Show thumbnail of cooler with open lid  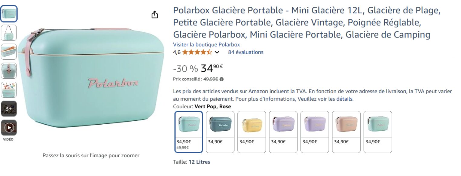pyautogui.click(x=9, y=52)
